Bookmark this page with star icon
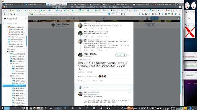 pyautogui.click(x=124, y=14)
